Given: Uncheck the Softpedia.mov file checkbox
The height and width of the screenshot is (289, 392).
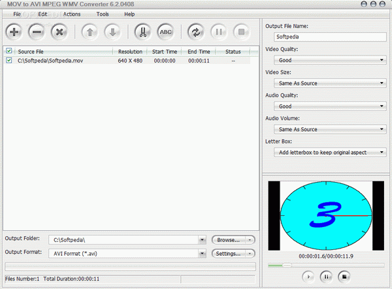Looking at the screenshot, I should (x=9, y=60).
